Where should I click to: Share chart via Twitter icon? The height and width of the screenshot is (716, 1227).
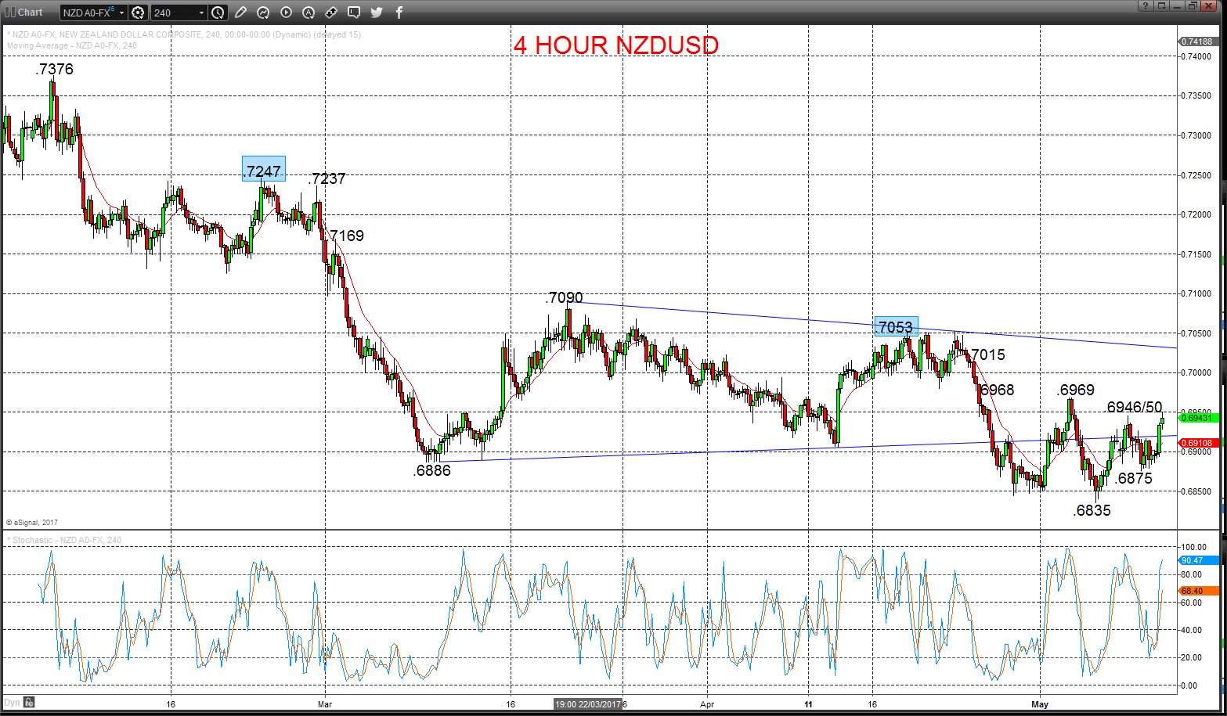377,13
